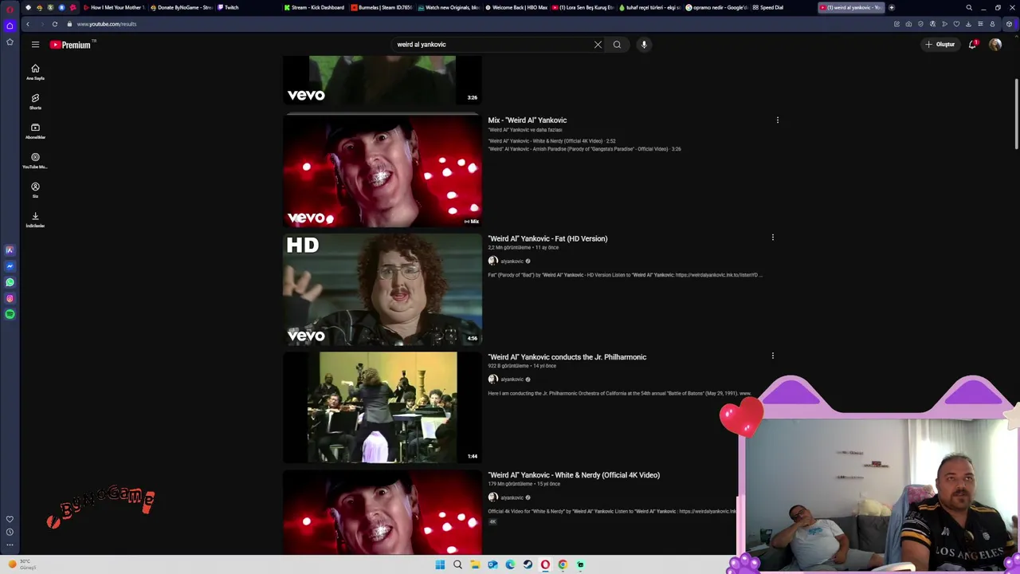Switch to Donate ByNoGame tab

coord(182,7)
